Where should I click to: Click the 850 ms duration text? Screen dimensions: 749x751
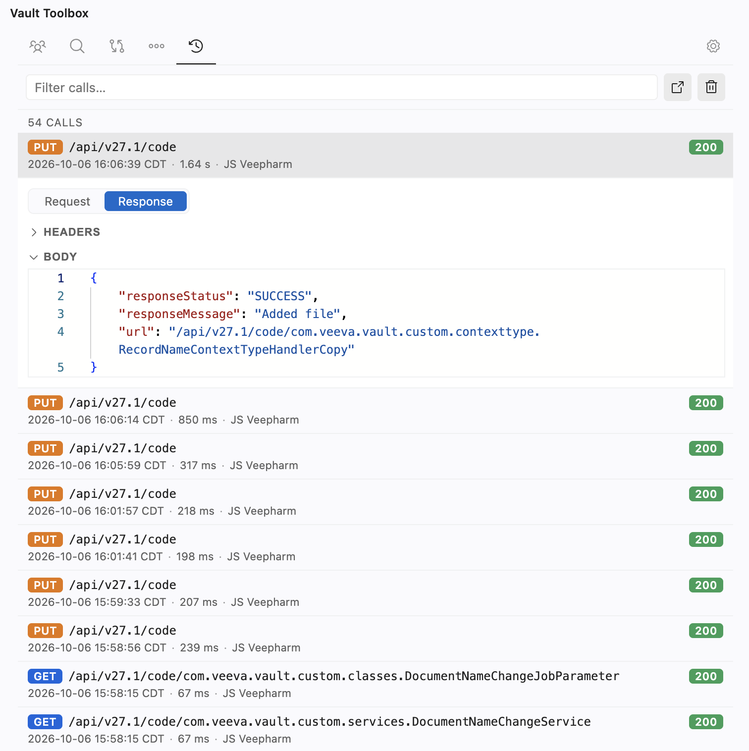(x=198, y=420)
